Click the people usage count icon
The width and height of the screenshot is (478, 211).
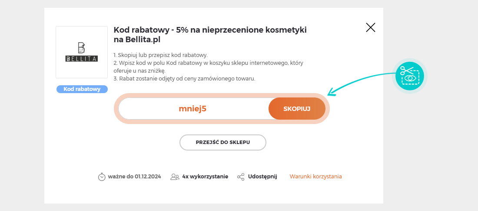click(x=175, y=177)
